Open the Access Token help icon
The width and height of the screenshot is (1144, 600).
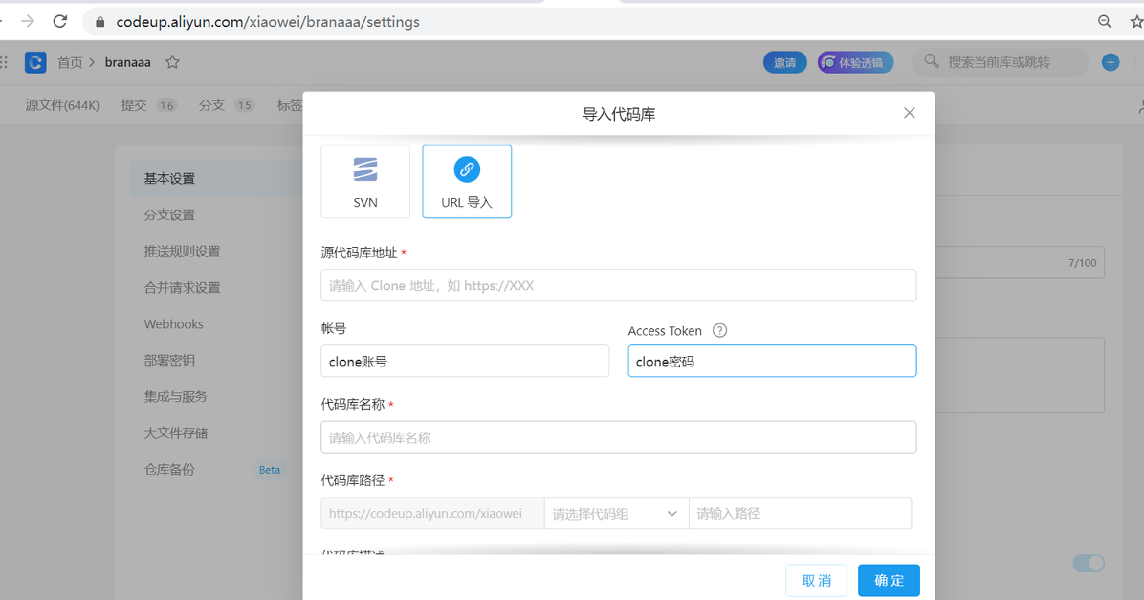tap(720, 331)
